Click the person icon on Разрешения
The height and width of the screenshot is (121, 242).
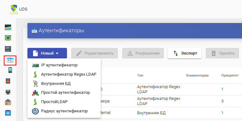[x=130, y=53]
